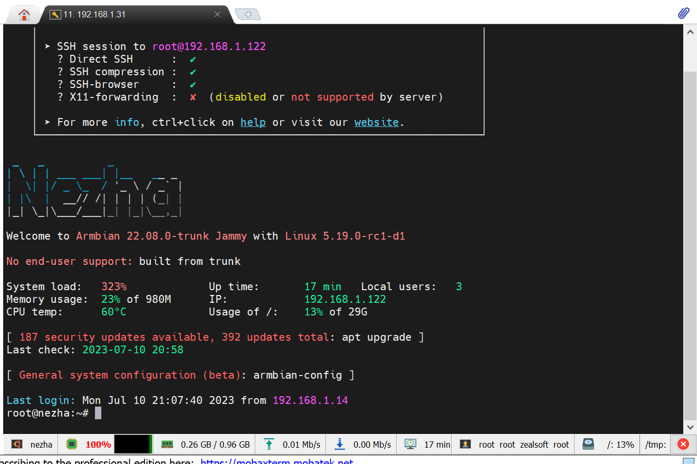Open a new tab with plus button

pyautogui.click(x=248, y=15)
